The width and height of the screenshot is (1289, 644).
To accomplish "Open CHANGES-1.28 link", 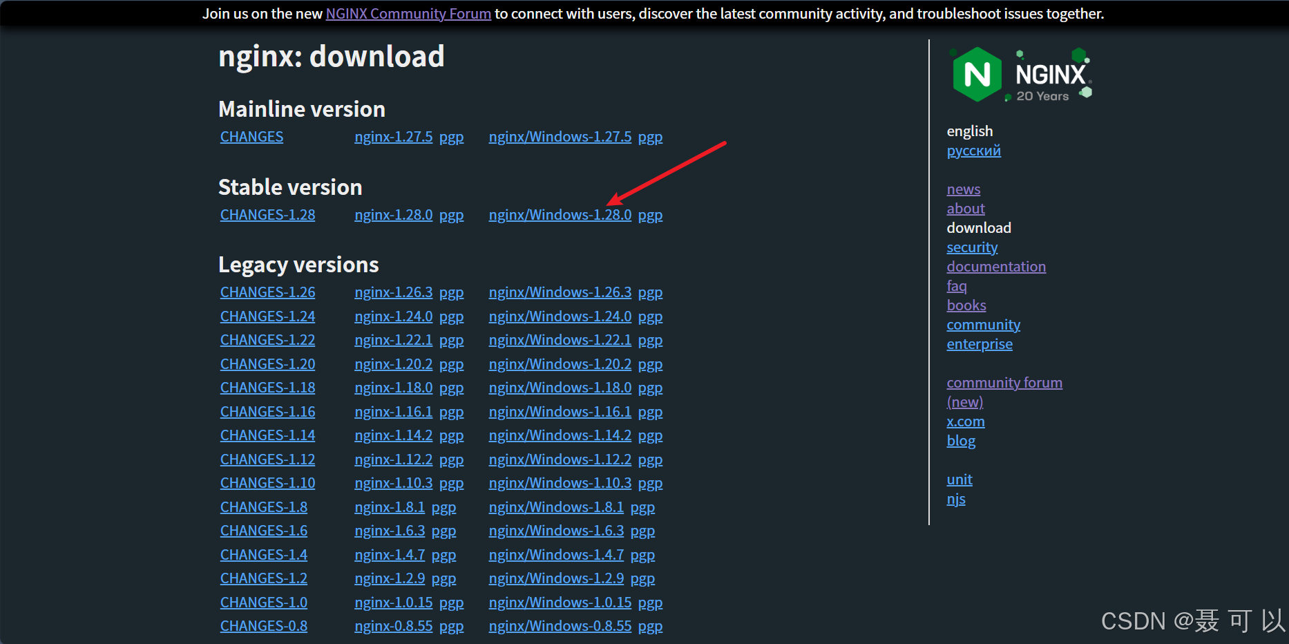I will click(267, 215).
